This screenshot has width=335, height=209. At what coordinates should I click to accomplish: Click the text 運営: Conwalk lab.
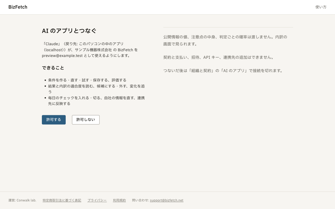pyautogui.click(x=22, y=200)
